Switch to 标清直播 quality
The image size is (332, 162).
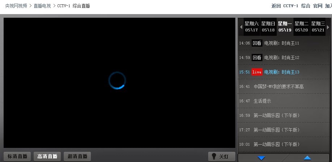click(17, 157)
